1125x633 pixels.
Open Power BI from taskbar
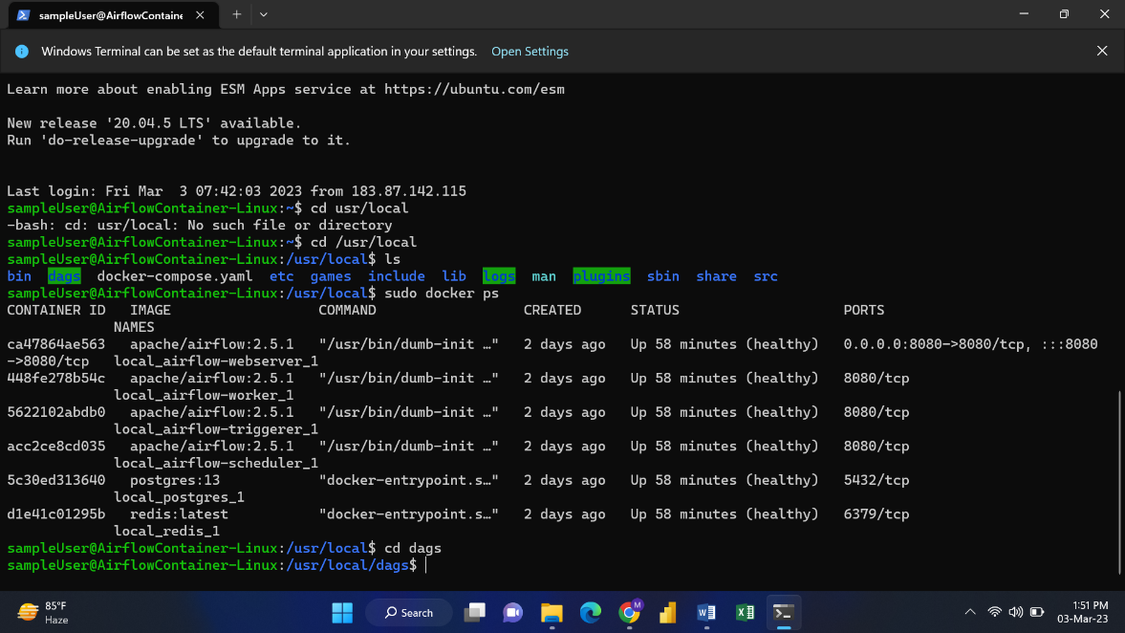click(x=668, y=612)
